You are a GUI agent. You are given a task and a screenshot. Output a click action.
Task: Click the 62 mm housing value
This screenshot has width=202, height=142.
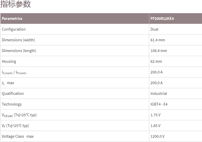point(156,61)
